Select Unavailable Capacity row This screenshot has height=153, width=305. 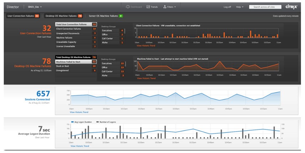point(76,42)
